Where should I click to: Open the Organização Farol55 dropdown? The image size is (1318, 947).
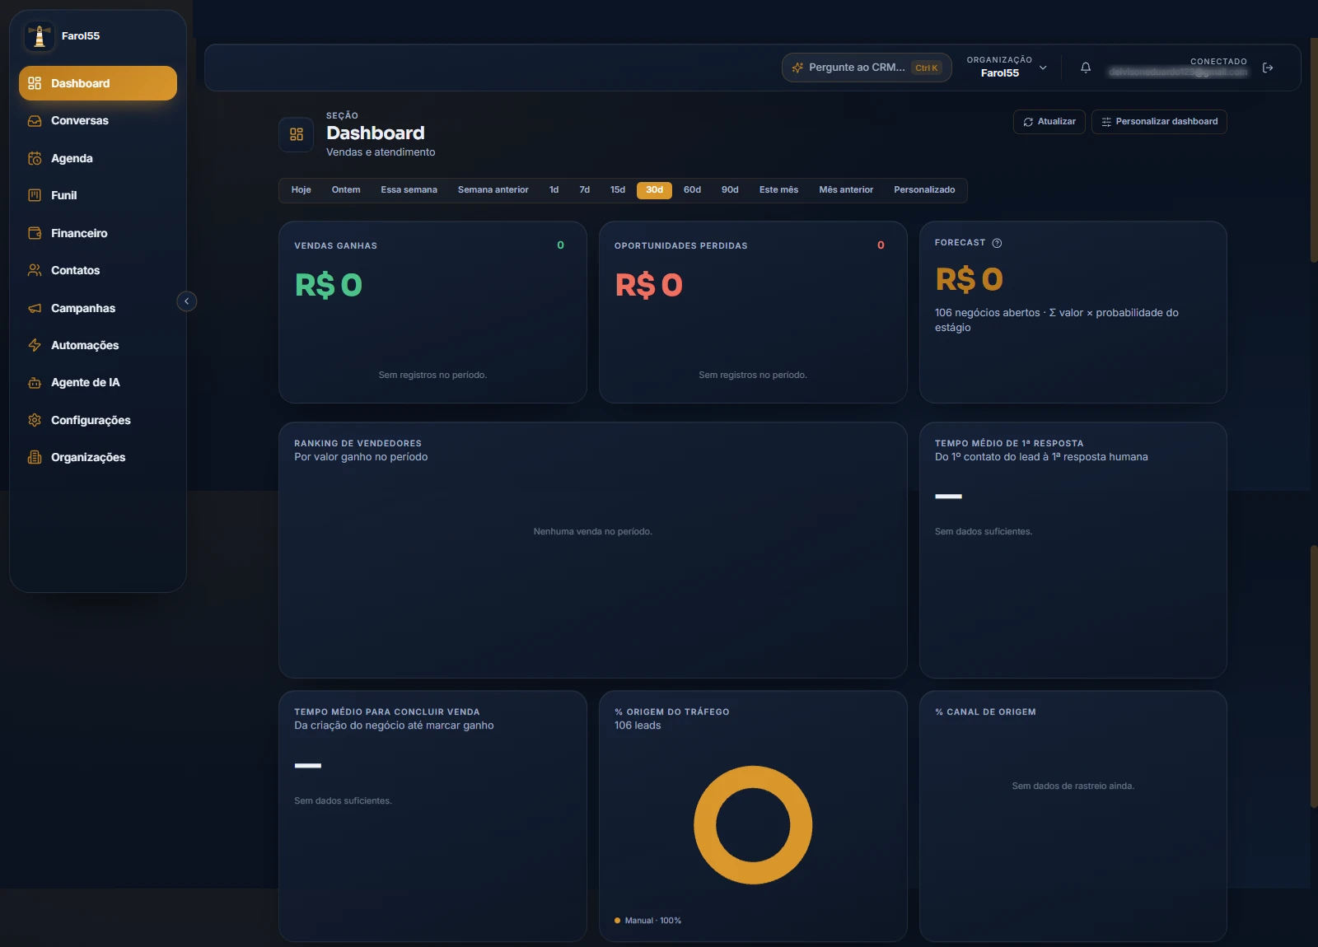click(1007, 67)
